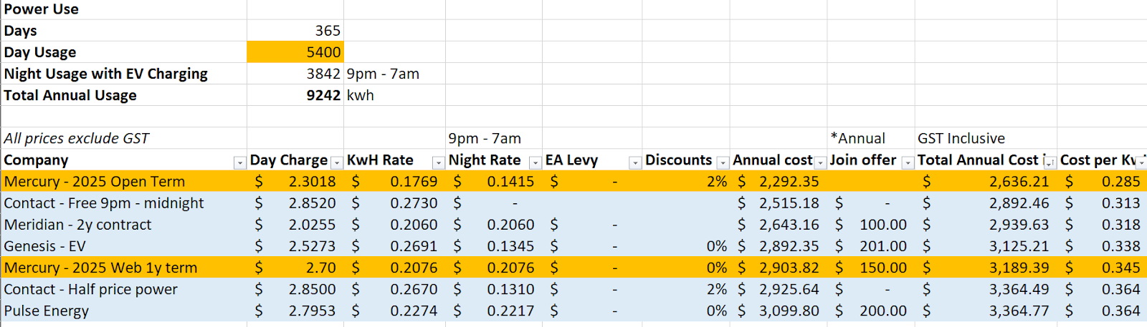
Task: Open the Annual cost filter dropdown
Action: point(820,163)
